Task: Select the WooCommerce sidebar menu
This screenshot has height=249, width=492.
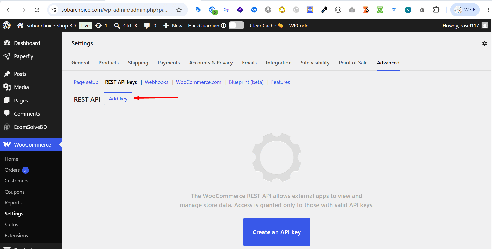Action: (x=31, y=144)
